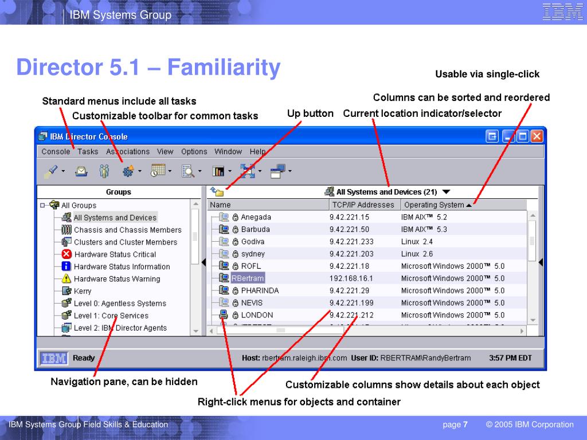Click the blue Hardware Status Information icon
The width and height of the screenshot is (587, 440).
tap(66, 266)
